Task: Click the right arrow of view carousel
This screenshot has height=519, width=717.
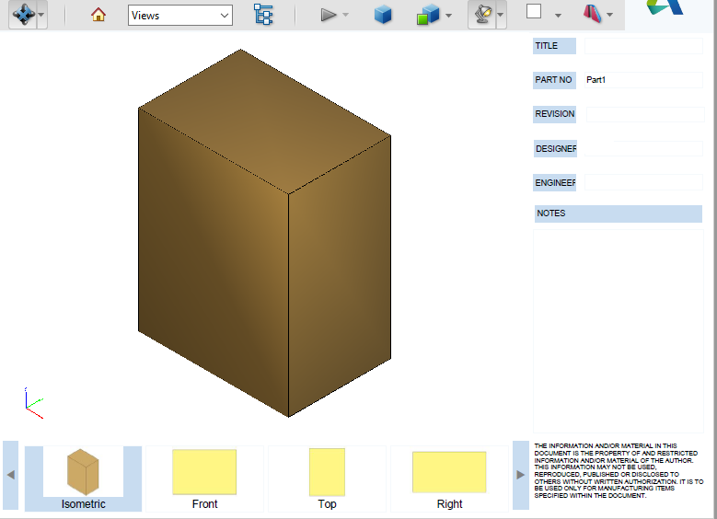Action: 520,475
